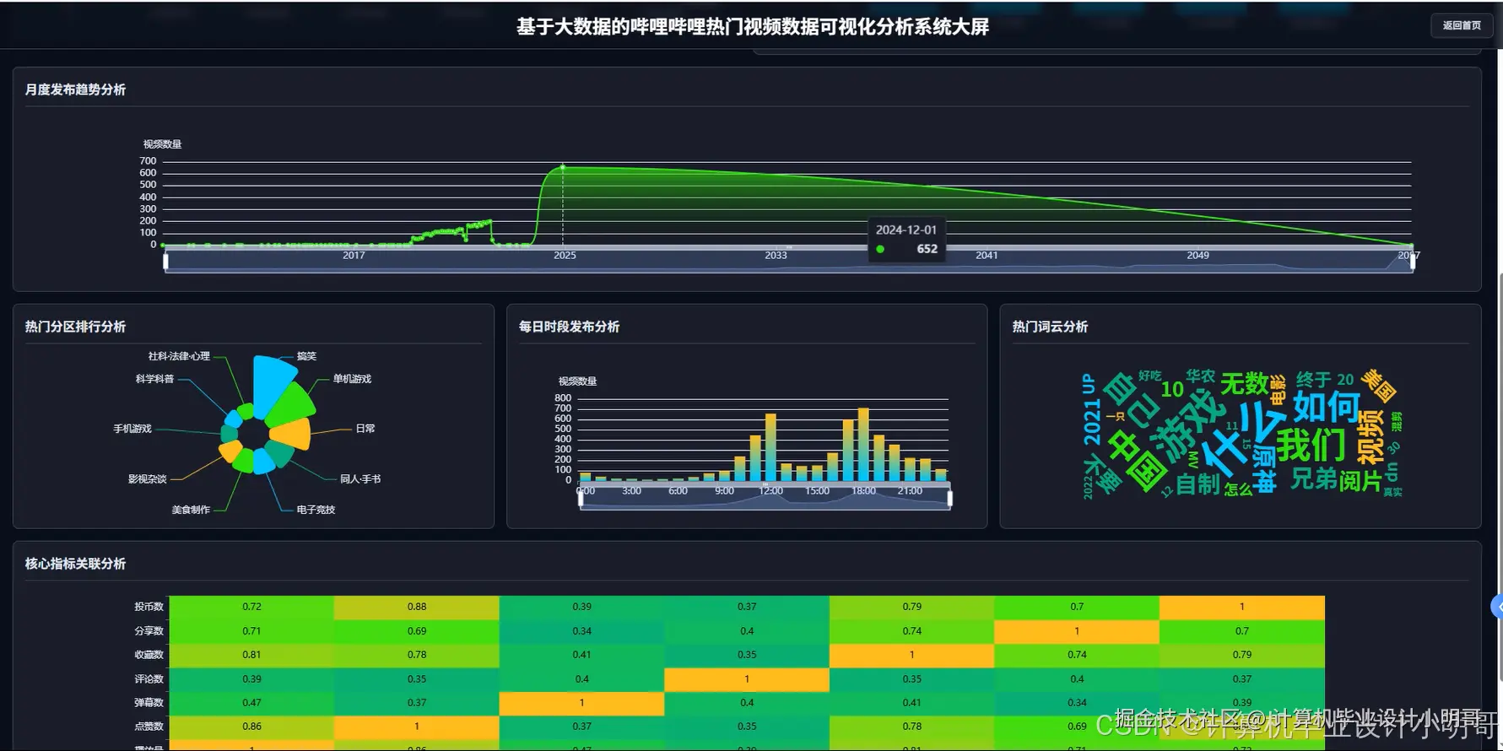Click the right handle of hourly chart zoom slider

click(x=950, y=498)
